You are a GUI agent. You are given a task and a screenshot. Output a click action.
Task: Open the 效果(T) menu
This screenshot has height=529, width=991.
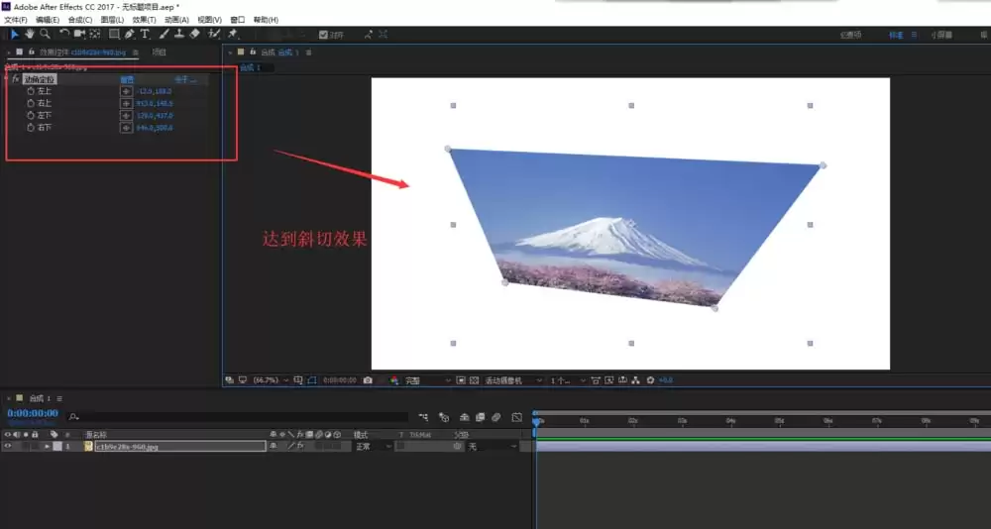144,20
